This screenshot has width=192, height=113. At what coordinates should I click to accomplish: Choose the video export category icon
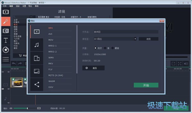coord(37,31)
